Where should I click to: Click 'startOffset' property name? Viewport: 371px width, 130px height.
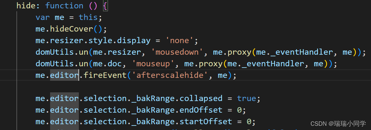tap(206, 121)
